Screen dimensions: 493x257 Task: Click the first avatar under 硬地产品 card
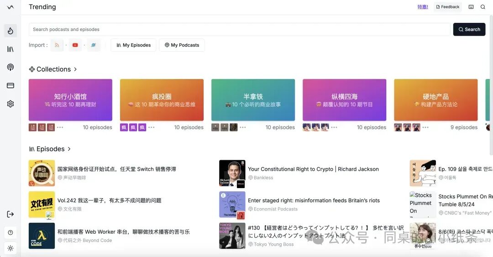[398, 127]
